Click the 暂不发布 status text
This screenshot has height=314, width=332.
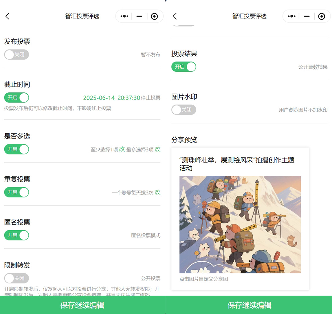[x=151, y=55]
